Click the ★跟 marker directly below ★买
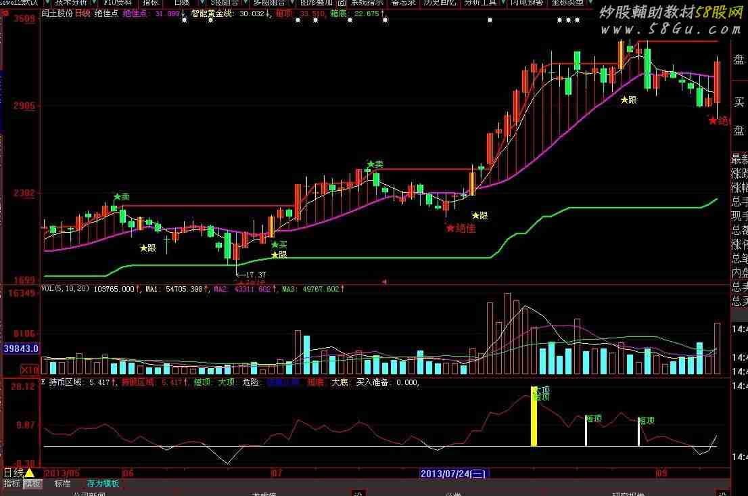The width and height of the screenshot is (748, 496). (x=279, y=255)
